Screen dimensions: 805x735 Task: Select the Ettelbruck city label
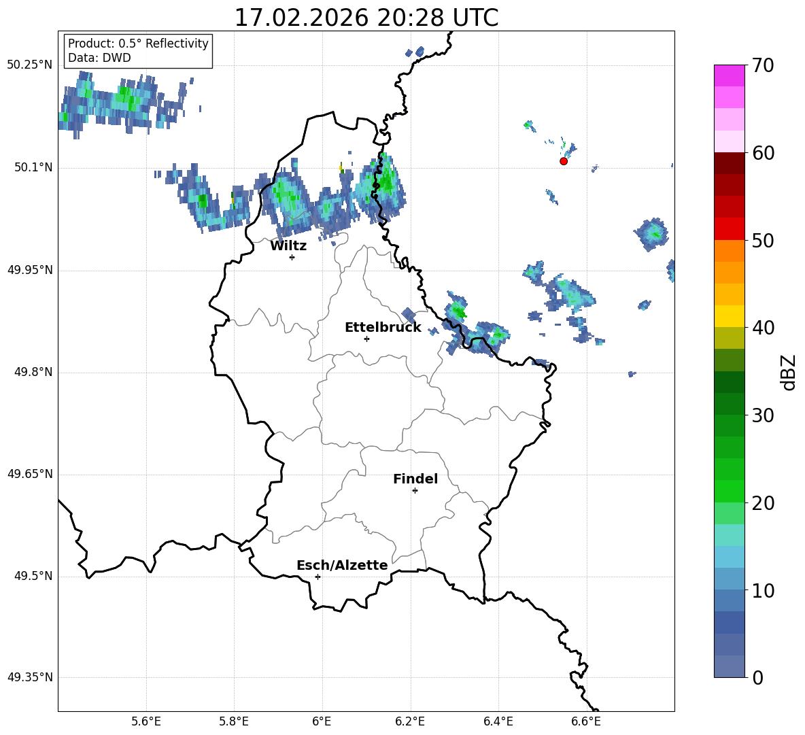pyautogui.click(x=383, y=328)
